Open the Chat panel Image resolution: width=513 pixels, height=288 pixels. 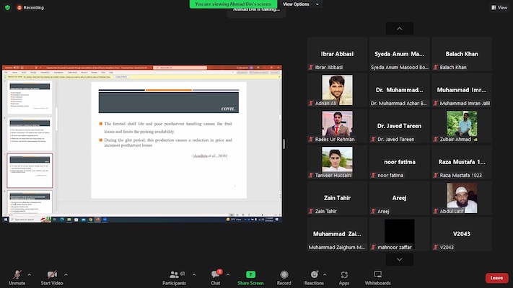click(215, 277)
